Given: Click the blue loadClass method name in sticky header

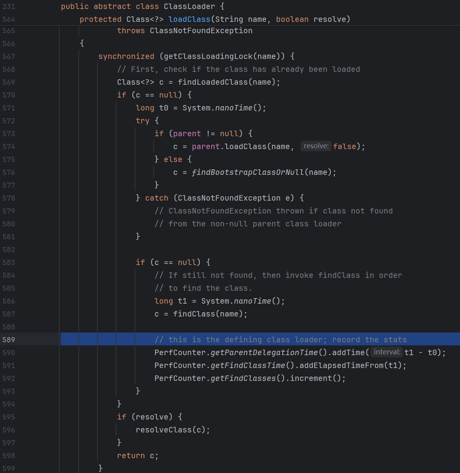Looking at the screenshot, I should tap(189, 20).
